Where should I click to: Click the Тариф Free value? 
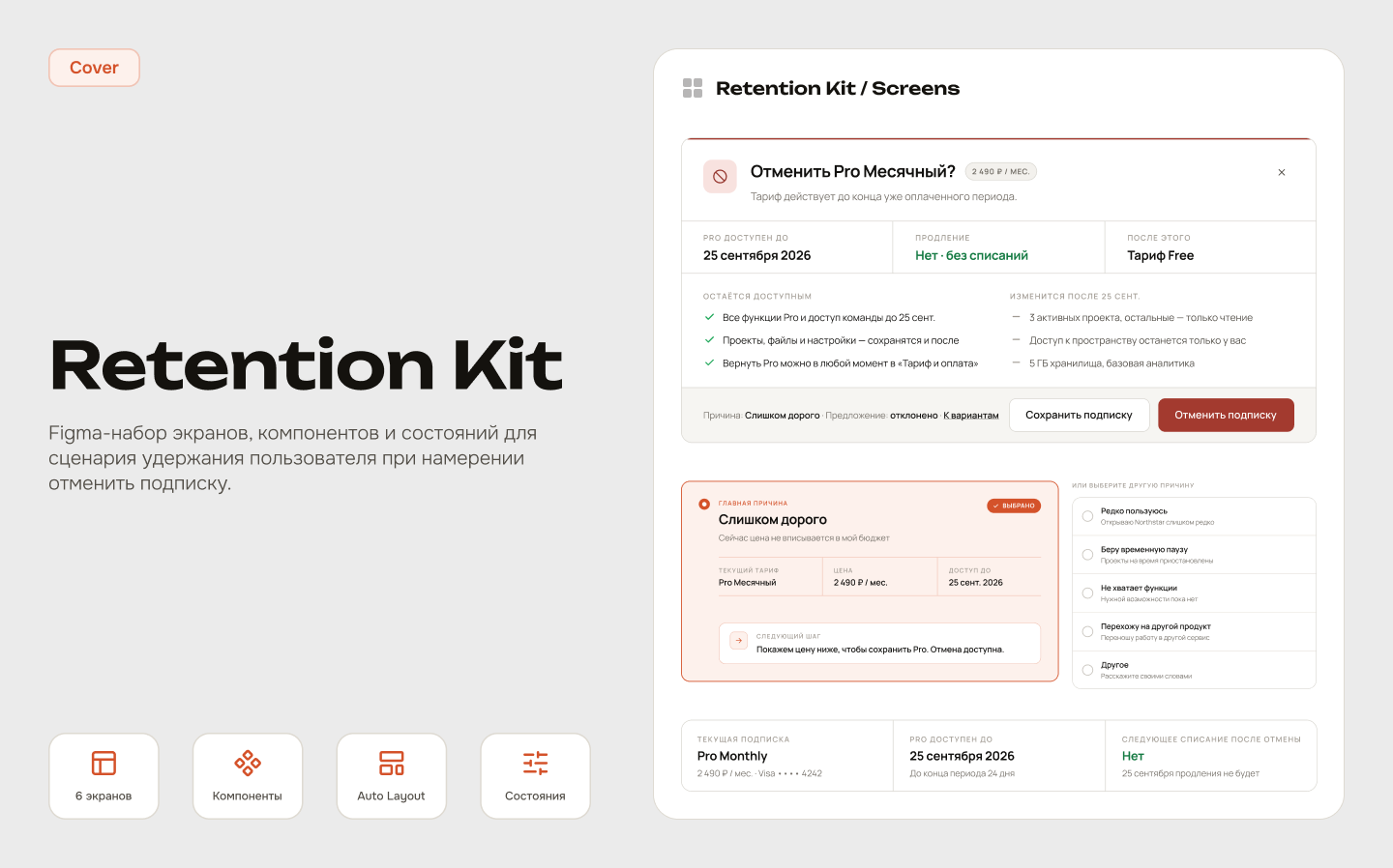point(1160,256)
